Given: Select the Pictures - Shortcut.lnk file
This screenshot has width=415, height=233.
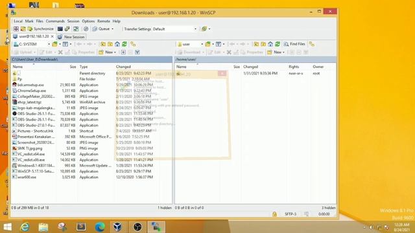Looking at the screenshot, I should (x=35, y=131).
